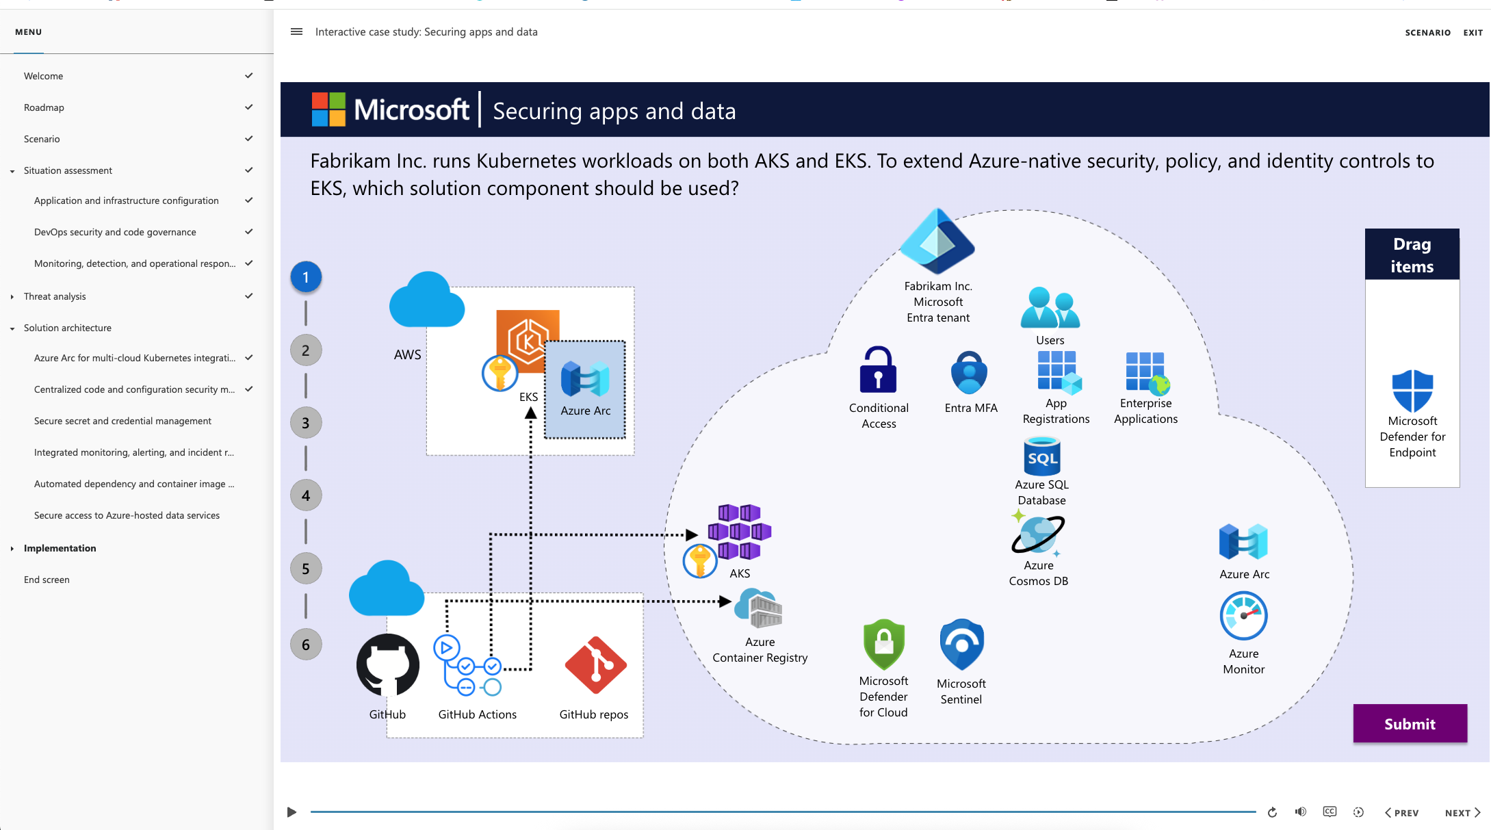
Task: Select the Azure Arc icon inside Azure cloud
Action: tap(1243, 542)
